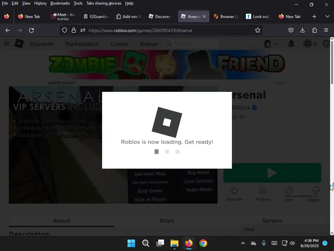
Task: Open the Bookmarks menu
Action: (60, 3)
